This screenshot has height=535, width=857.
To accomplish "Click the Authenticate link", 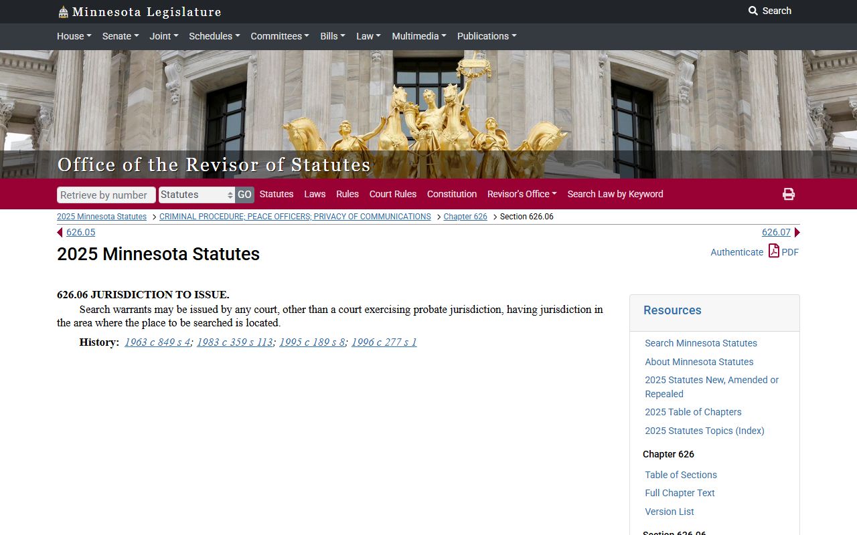I will coord(736,252).
